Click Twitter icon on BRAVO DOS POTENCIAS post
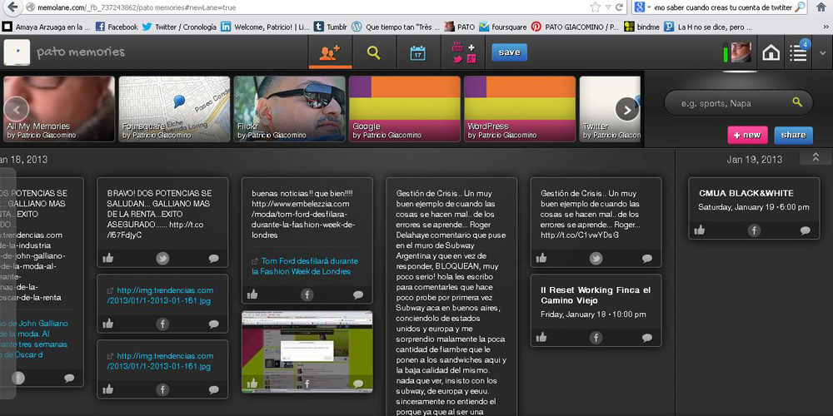The image size is (833, 416). (x=162, y=259)
